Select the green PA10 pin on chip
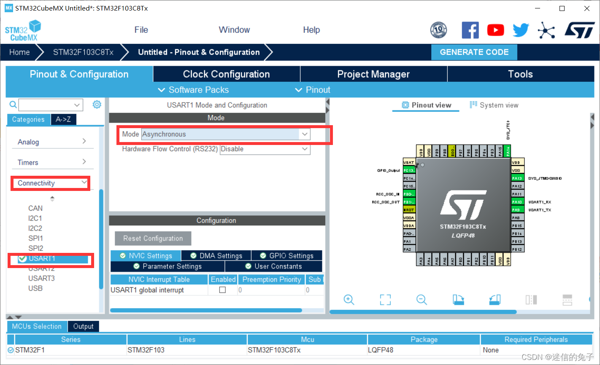Viewport: 600px width, 365px height. tap(517, 202)
